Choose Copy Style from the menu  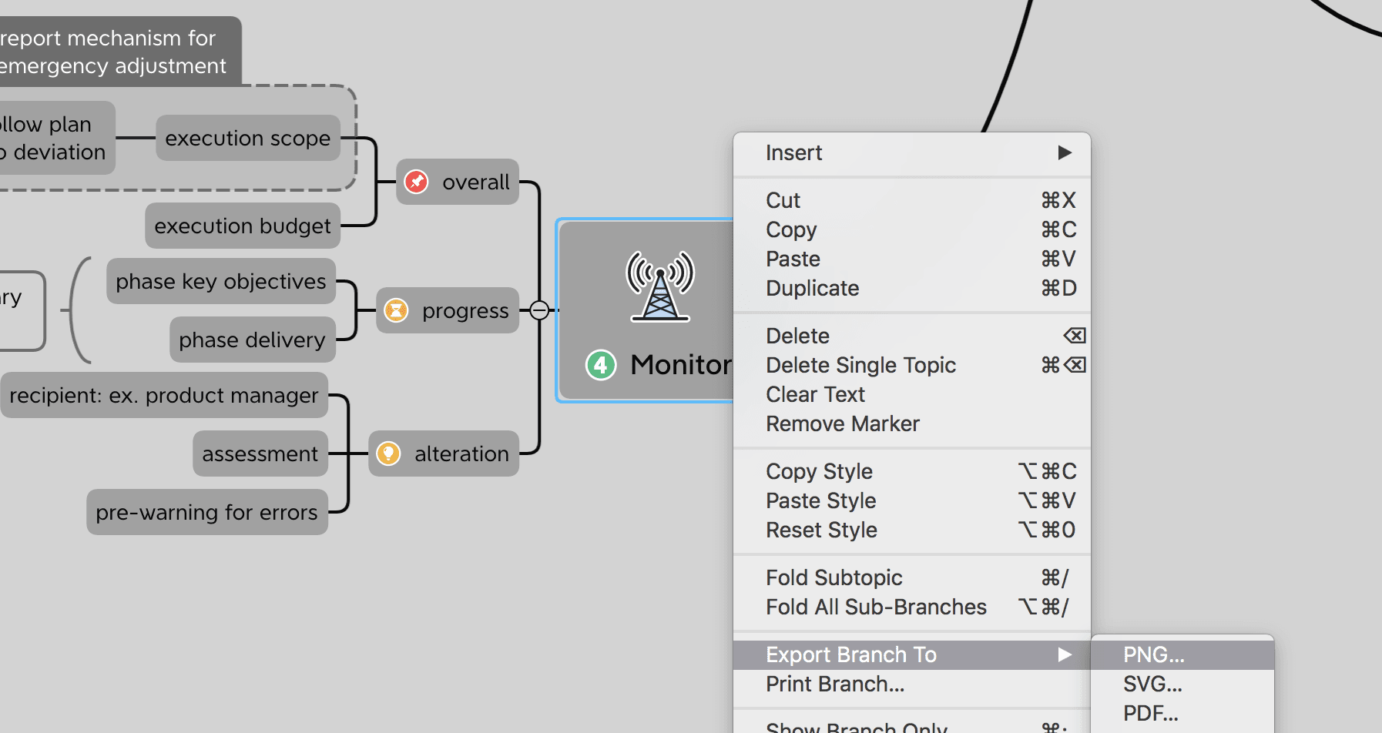pos(912,471)
